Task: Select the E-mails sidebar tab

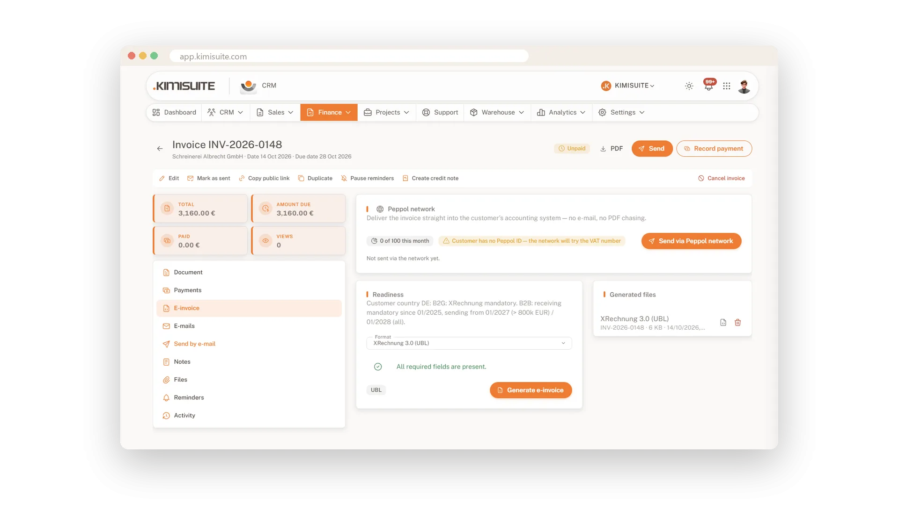Action: click(249, 326)
